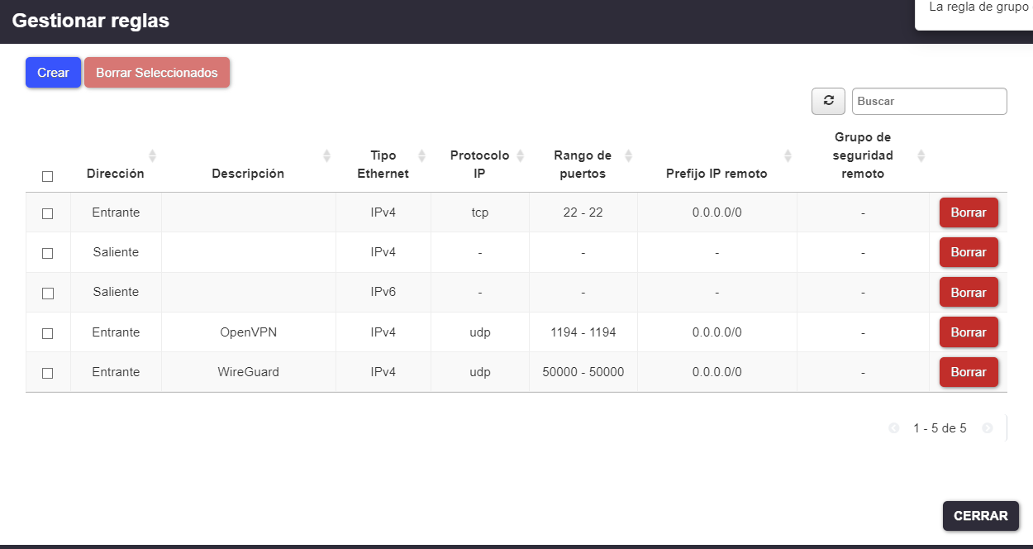Screen dimensions: 1033x549
Task: Toggle the select-all header checkbox
Action: pyautogui.click(x=47, y=176)
